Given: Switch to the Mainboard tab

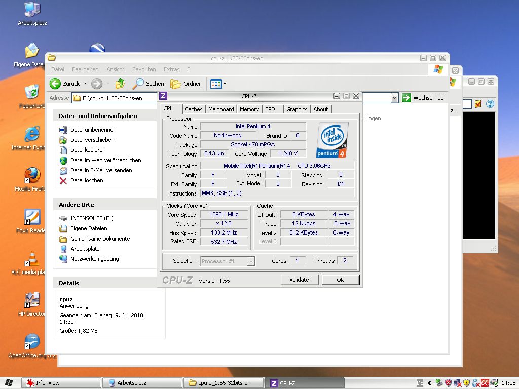Looking at the screenshot, I should [x=221, y=109].
